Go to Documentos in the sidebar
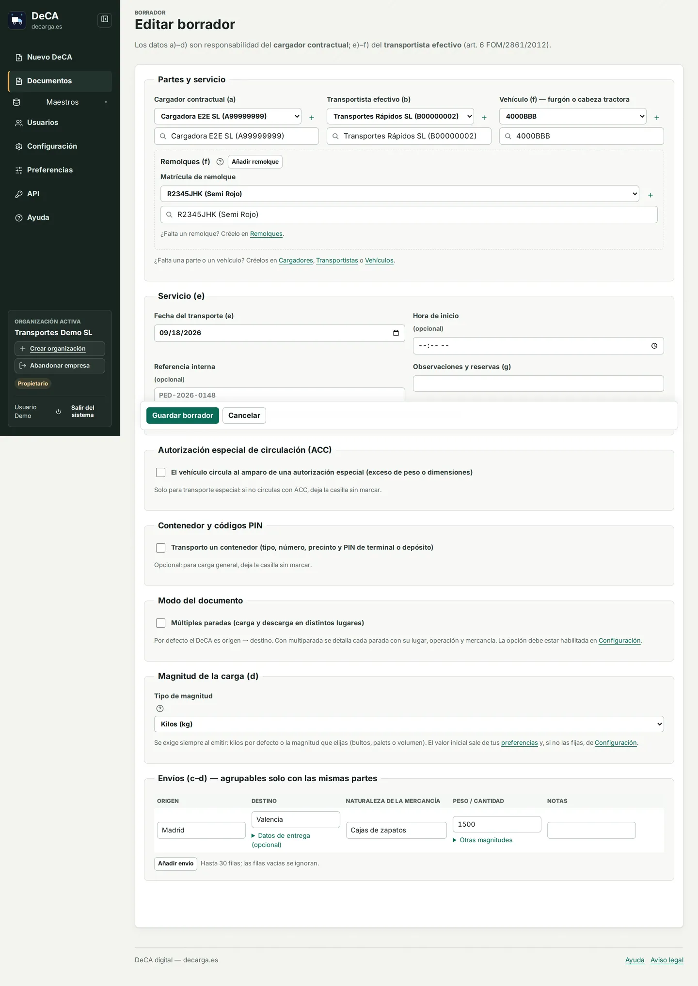The width and height of the screenshot is (698, 986). (60, 81)
